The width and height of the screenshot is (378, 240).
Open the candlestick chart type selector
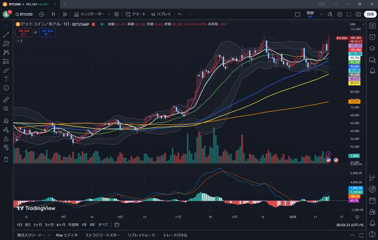pyautogui.click(x=65, y=14)
